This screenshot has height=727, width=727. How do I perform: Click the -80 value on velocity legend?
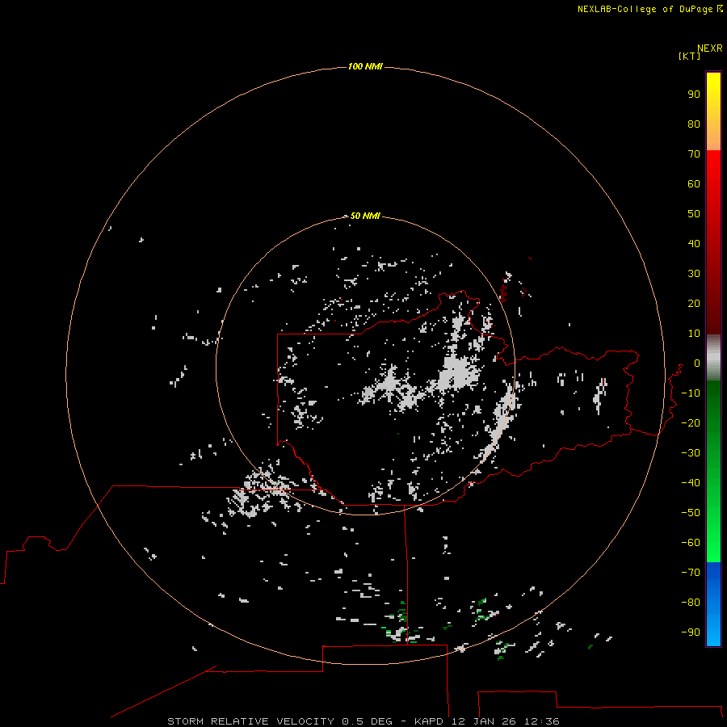click(x=691, y=603)
